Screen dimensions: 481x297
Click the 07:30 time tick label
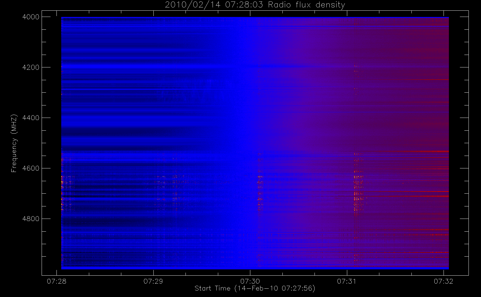click(x=250, y=281)
